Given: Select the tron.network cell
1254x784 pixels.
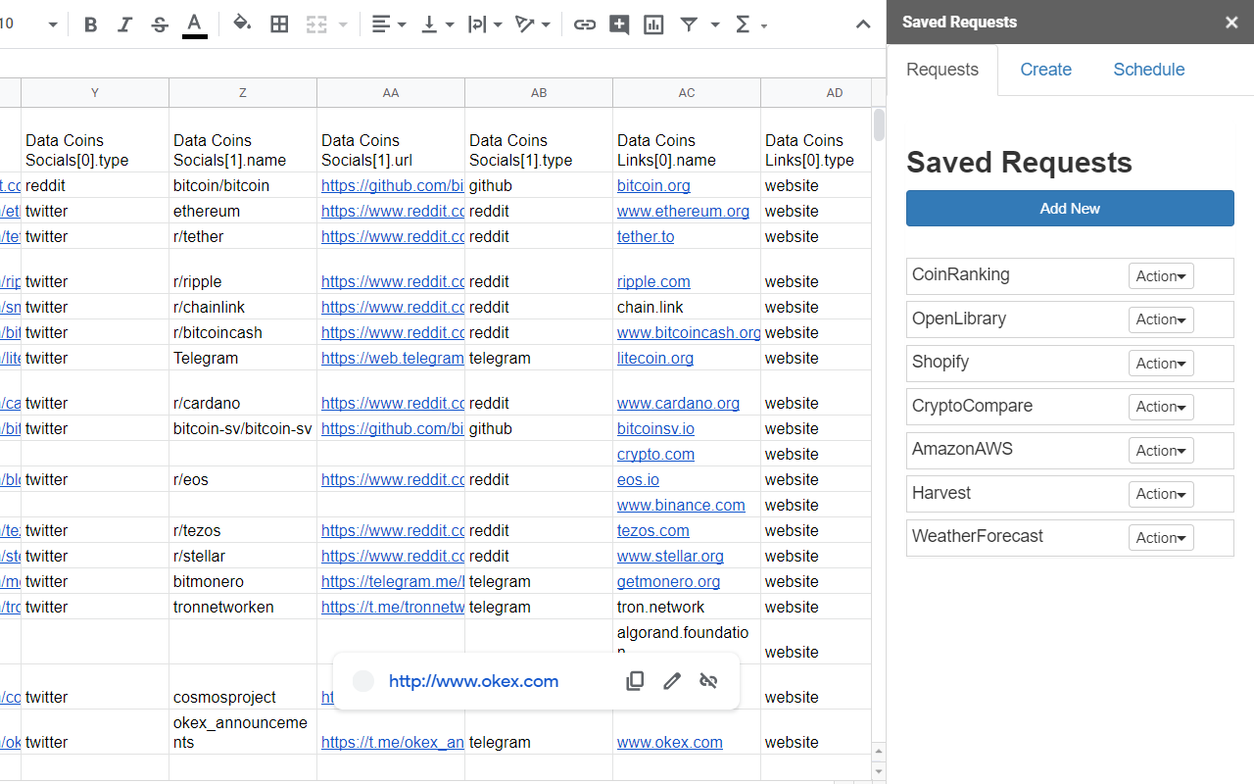Looking at the screenshot, I should pyautogui.click(x=687, y=608).
